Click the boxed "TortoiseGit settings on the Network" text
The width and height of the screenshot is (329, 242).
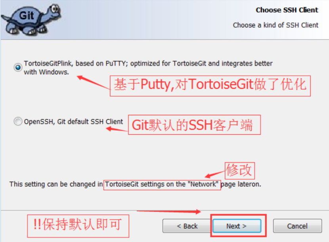pos(162,184)
